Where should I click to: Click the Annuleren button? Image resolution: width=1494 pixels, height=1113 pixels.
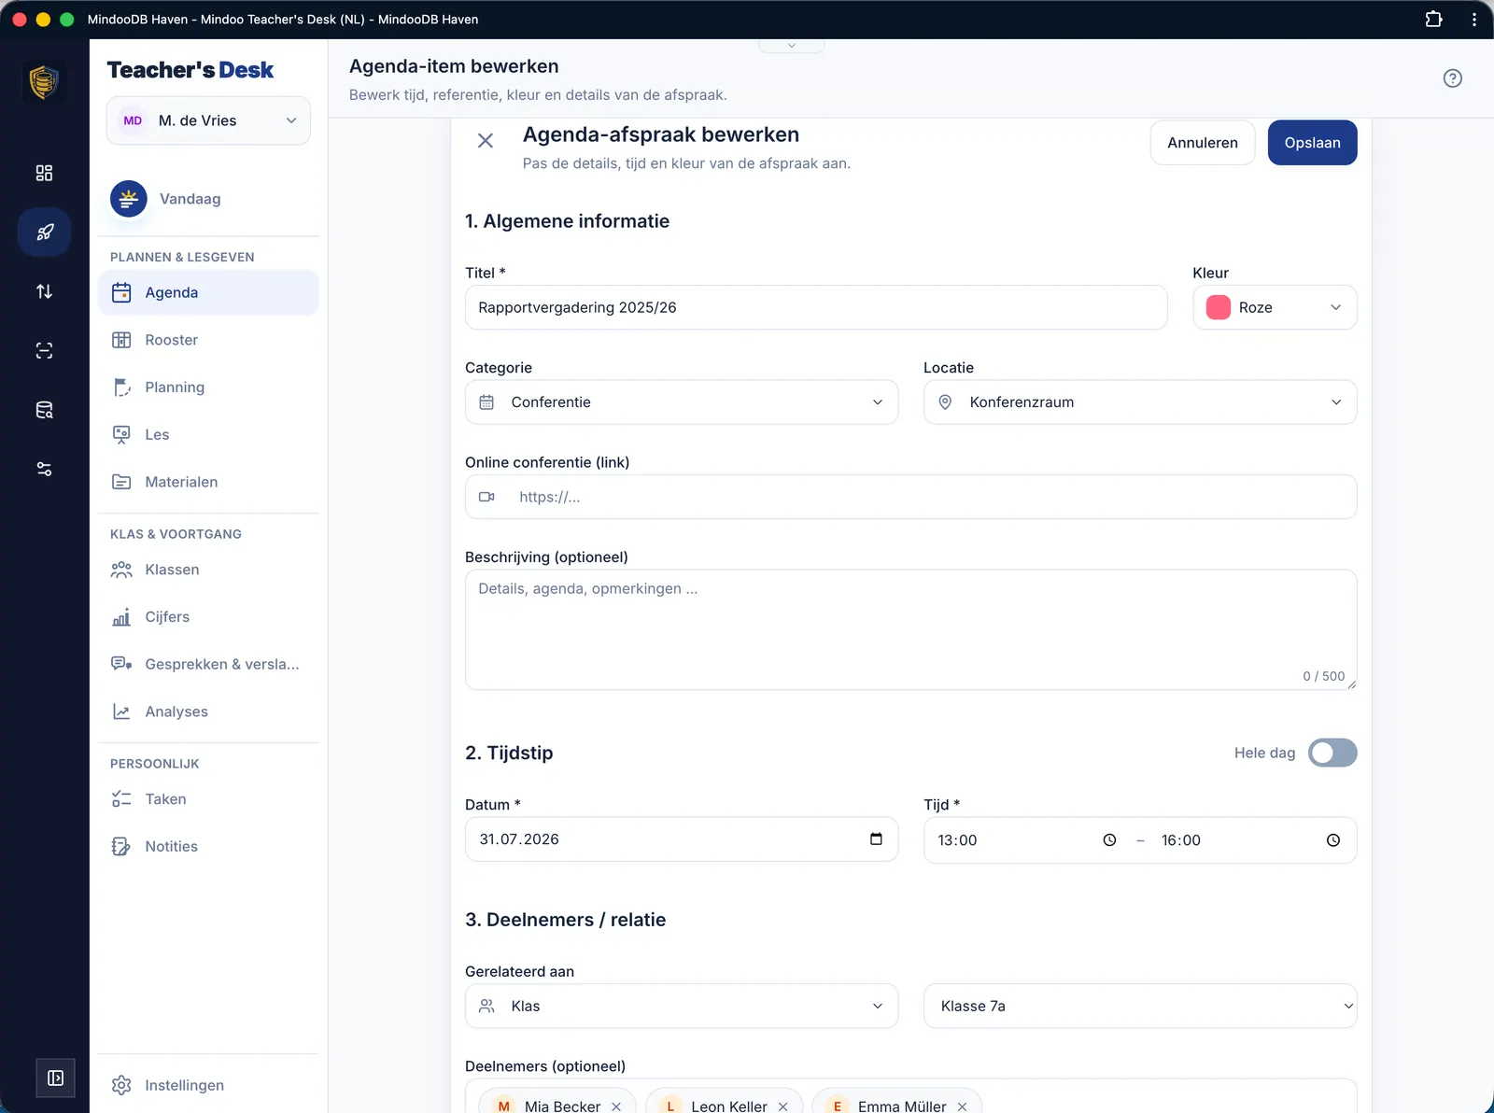(x=1203, y=143)
